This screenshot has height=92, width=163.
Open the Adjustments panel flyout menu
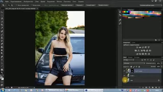162,42
